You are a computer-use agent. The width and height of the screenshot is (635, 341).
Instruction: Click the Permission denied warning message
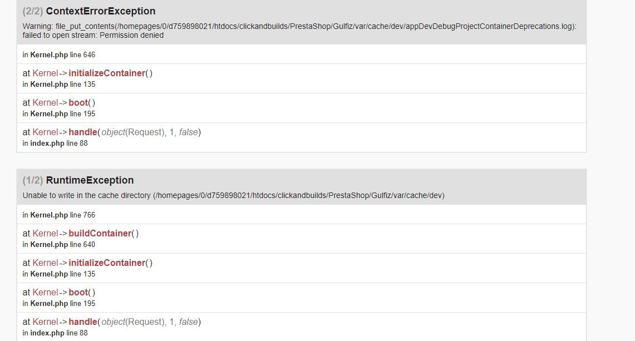click(x=299, y=31)
